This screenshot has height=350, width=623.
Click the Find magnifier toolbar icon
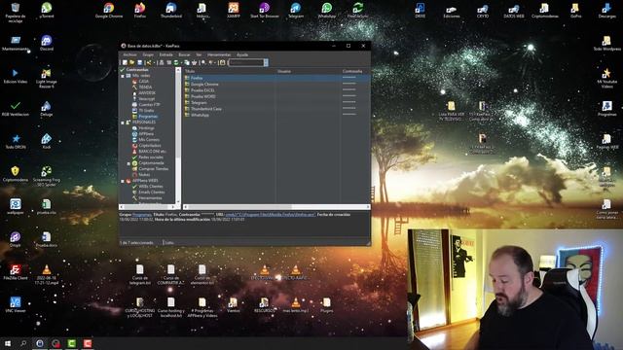203,62
